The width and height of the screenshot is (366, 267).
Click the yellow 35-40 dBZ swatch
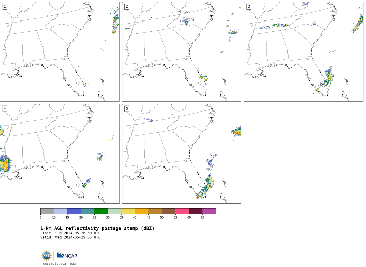(128, 211)
